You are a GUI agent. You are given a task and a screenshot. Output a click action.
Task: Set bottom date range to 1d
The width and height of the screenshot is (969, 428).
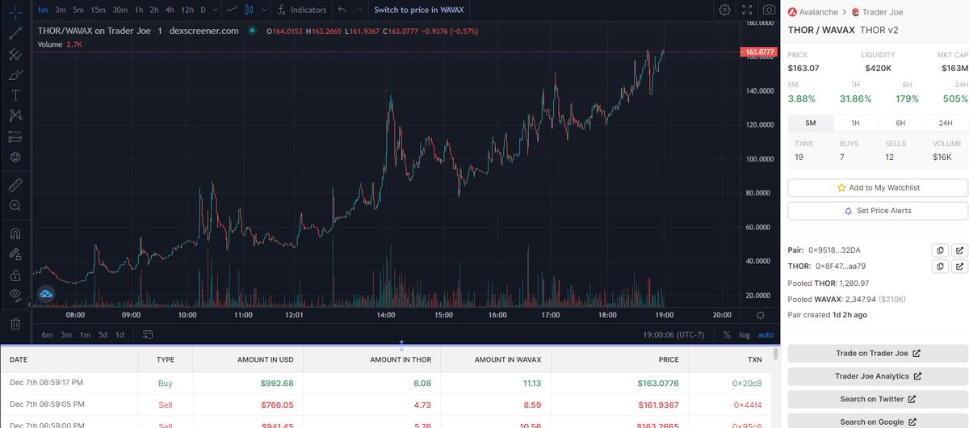pyautogui.click(x=120, y=334)
